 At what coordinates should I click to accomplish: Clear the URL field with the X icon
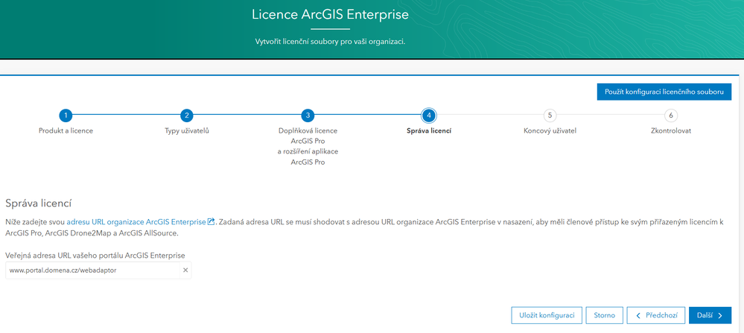tap(185, 270)
